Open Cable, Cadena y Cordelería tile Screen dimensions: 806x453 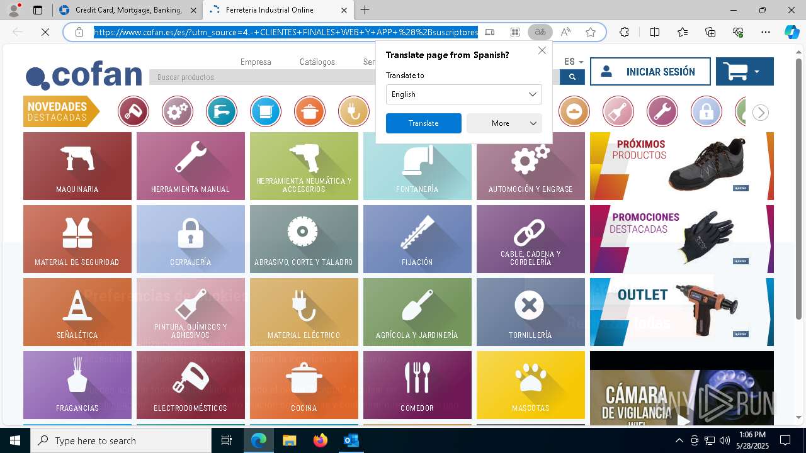click(x=531, y=239)
